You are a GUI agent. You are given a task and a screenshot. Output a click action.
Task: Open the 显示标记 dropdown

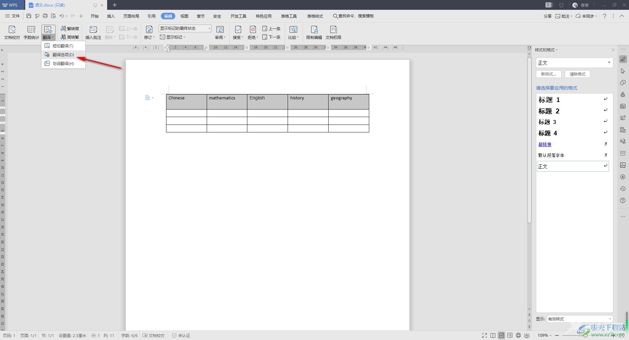172,37
